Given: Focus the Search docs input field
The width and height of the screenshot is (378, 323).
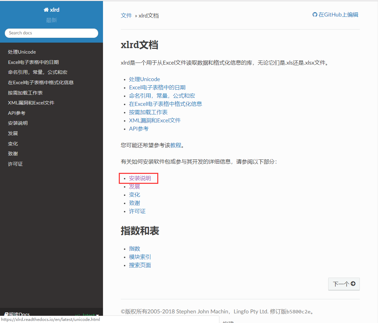Looking at the screenshot, I should pos(51,33).
